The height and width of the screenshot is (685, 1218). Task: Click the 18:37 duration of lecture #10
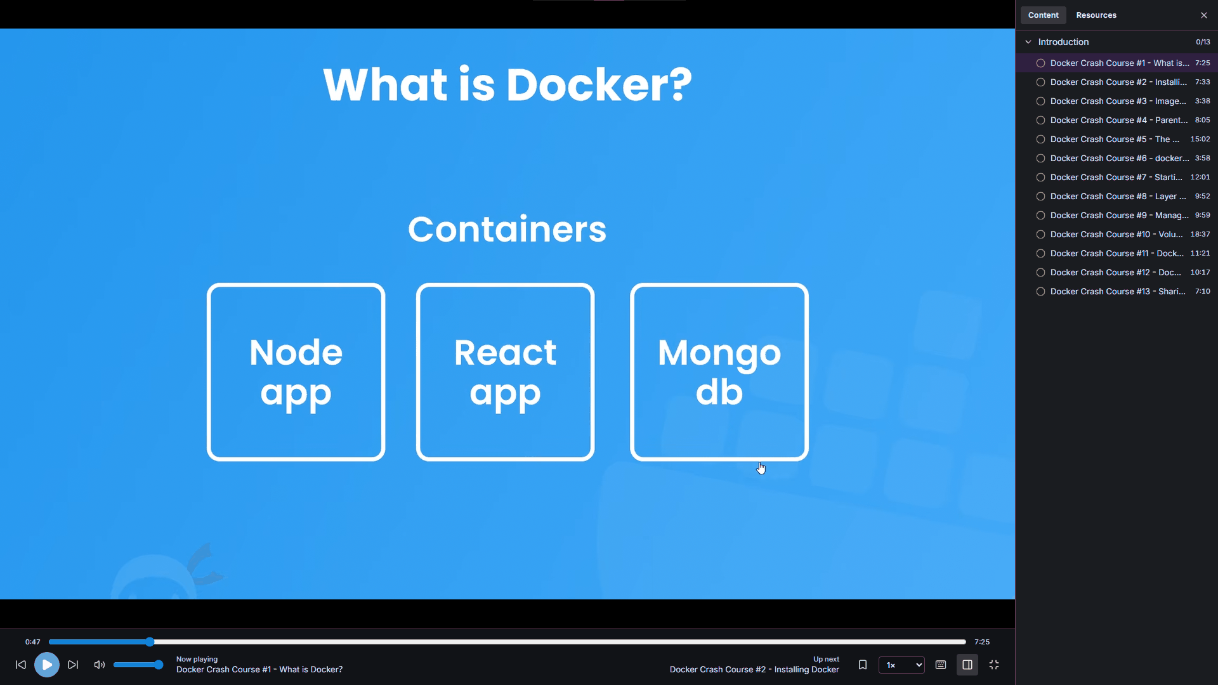pyautogui.click(x=1200, y=235)
